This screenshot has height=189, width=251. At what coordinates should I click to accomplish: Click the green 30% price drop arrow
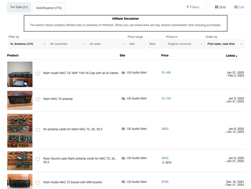163,163
